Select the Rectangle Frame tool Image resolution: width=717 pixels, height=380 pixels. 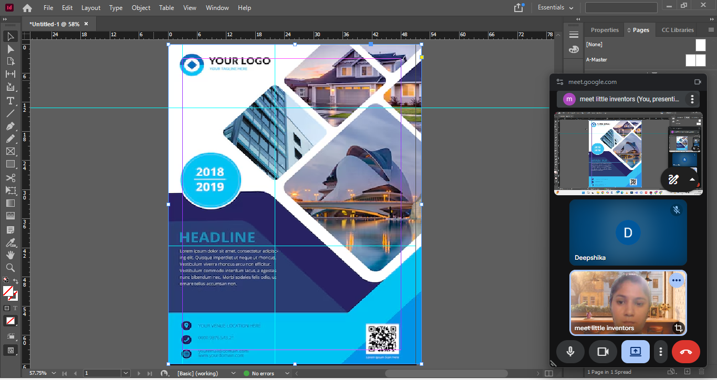click(x=10, y=152)
